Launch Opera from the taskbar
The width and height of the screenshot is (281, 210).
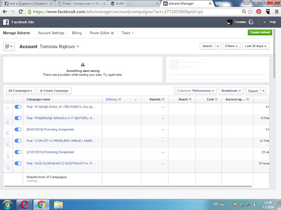pos(24,203)
